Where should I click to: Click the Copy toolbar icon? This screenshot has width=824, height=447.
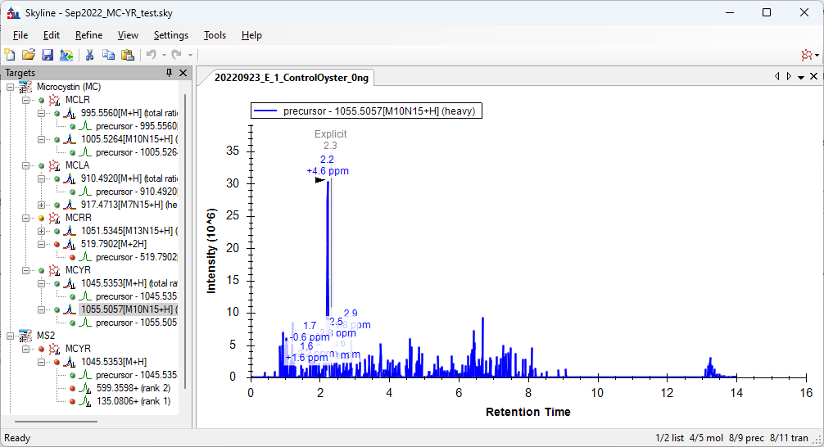pyautogui.click(x=109, y=55)
